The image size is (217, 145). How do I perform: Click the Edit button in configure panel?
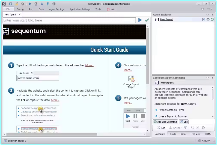184,122
